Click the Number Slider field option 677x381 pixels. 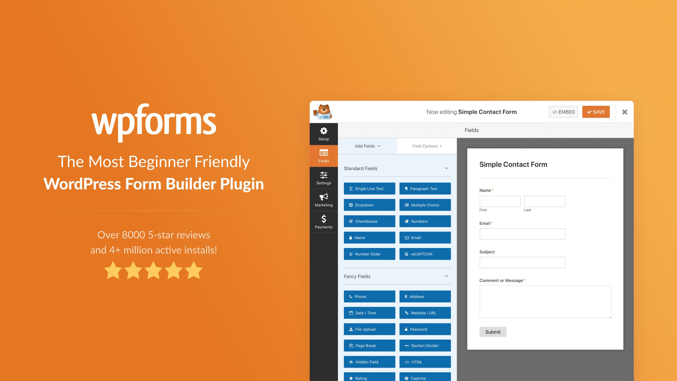[370, 253]
